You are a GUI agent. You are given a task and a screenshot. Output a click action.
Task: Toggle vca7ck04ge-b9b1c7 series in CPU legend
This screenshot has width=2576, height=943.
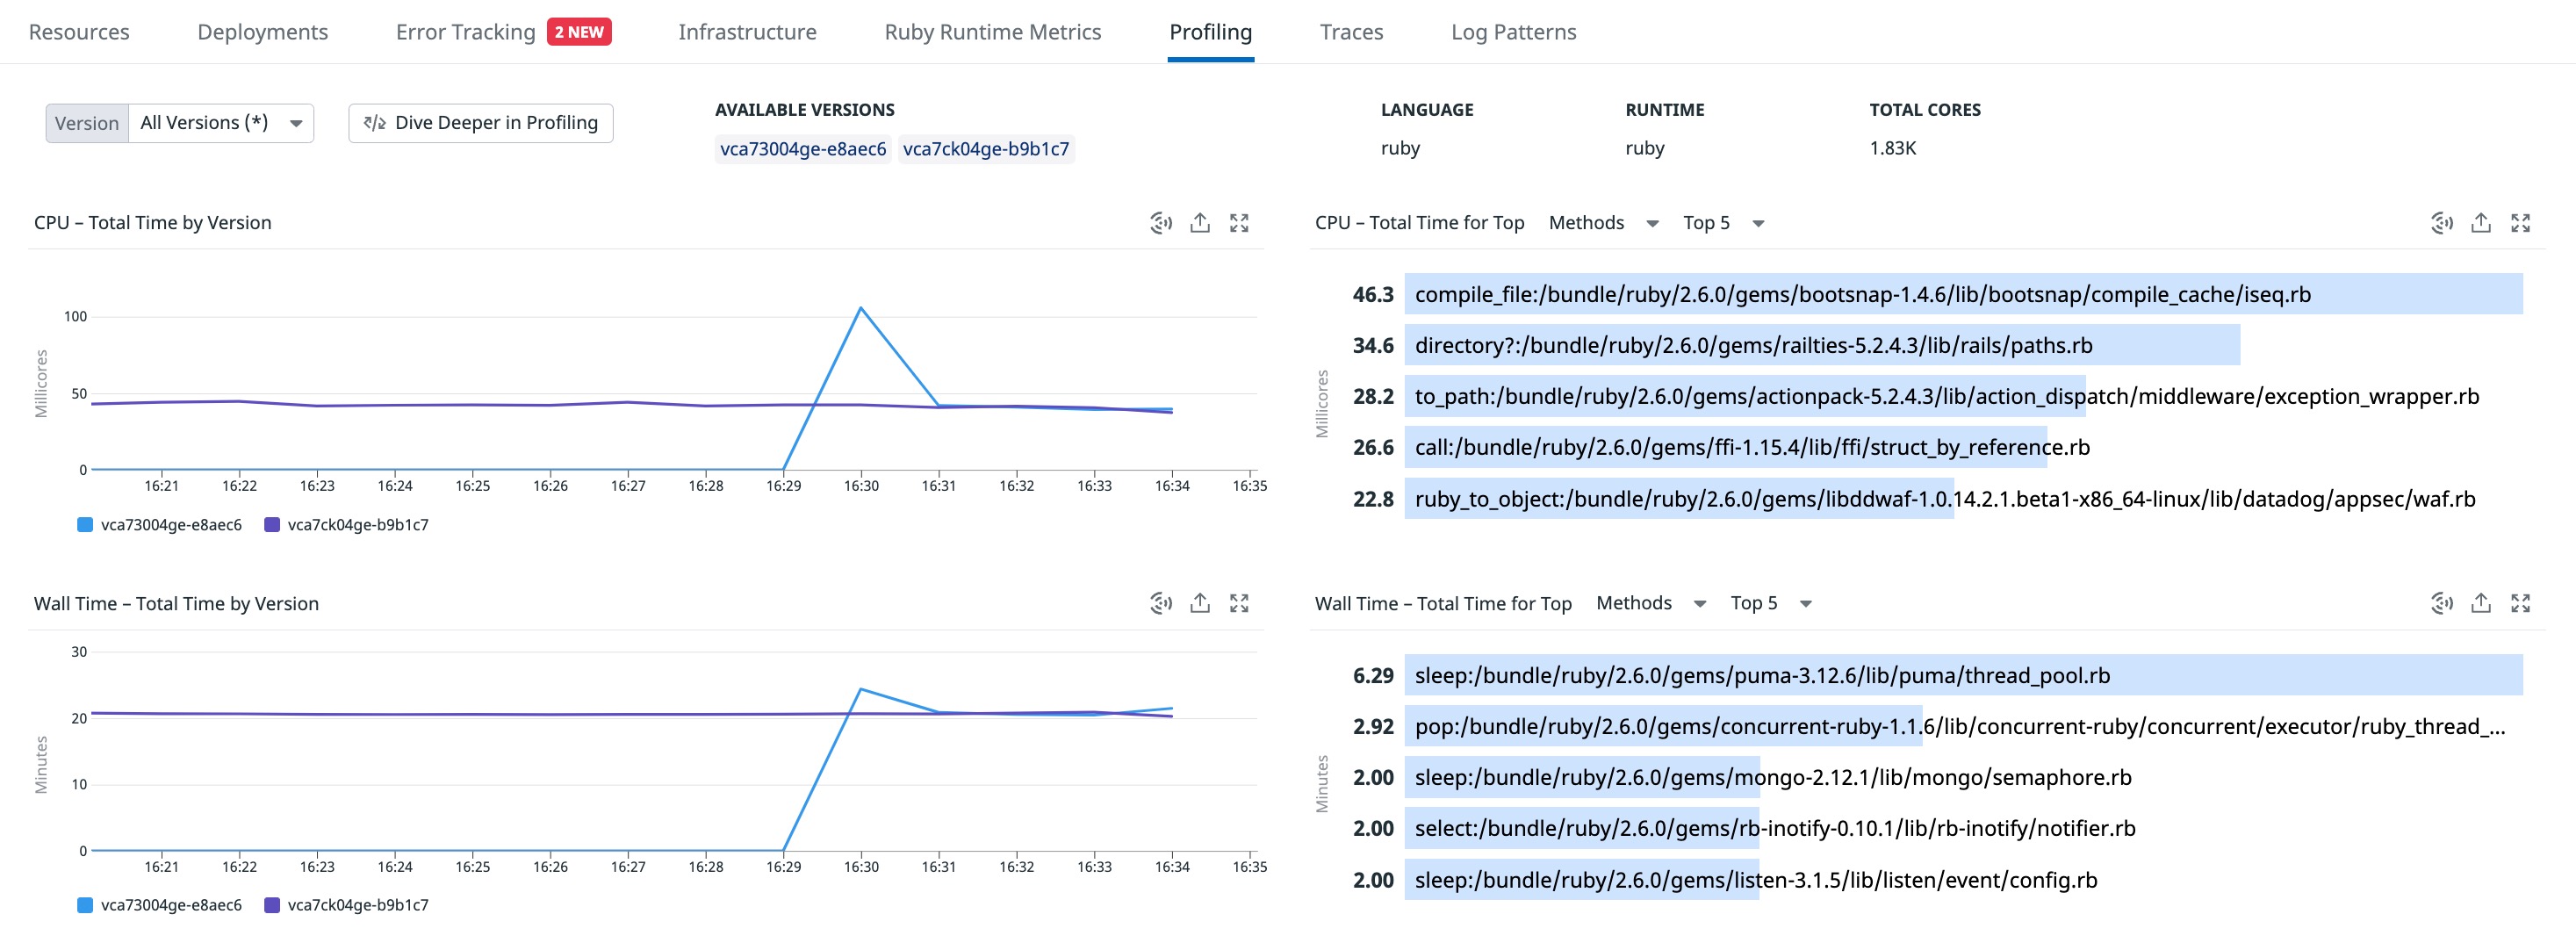(347, 525)
